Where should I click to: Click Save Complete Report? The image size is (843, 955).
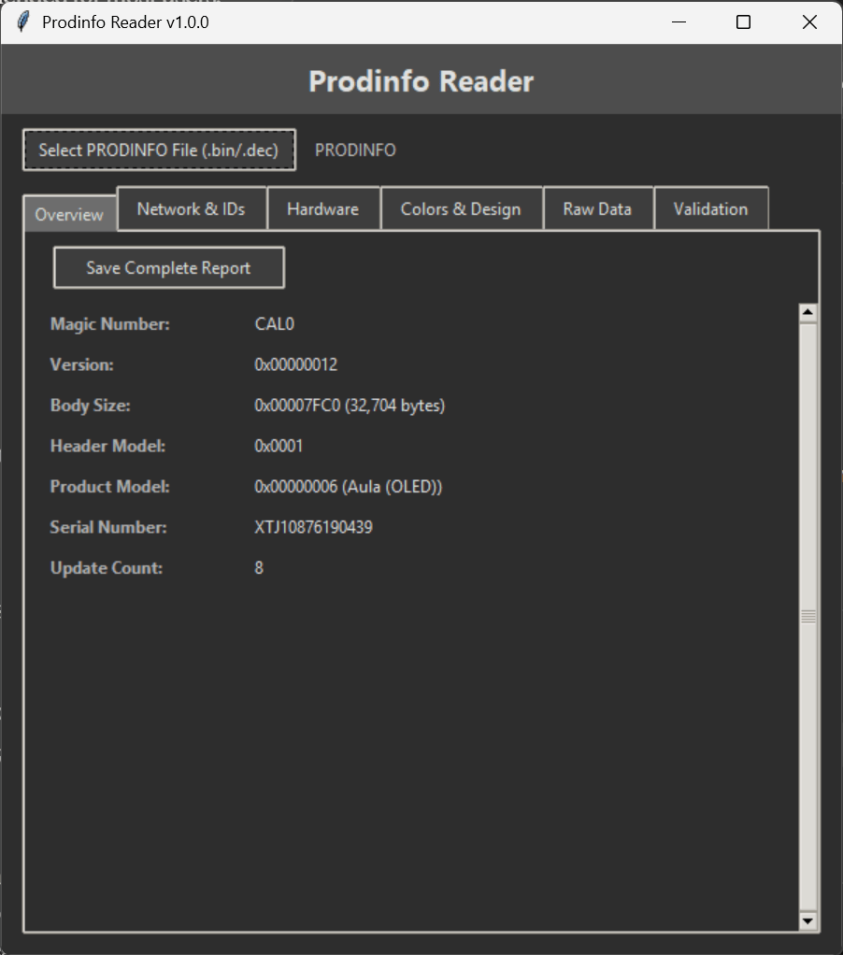[x=168, y=267]
